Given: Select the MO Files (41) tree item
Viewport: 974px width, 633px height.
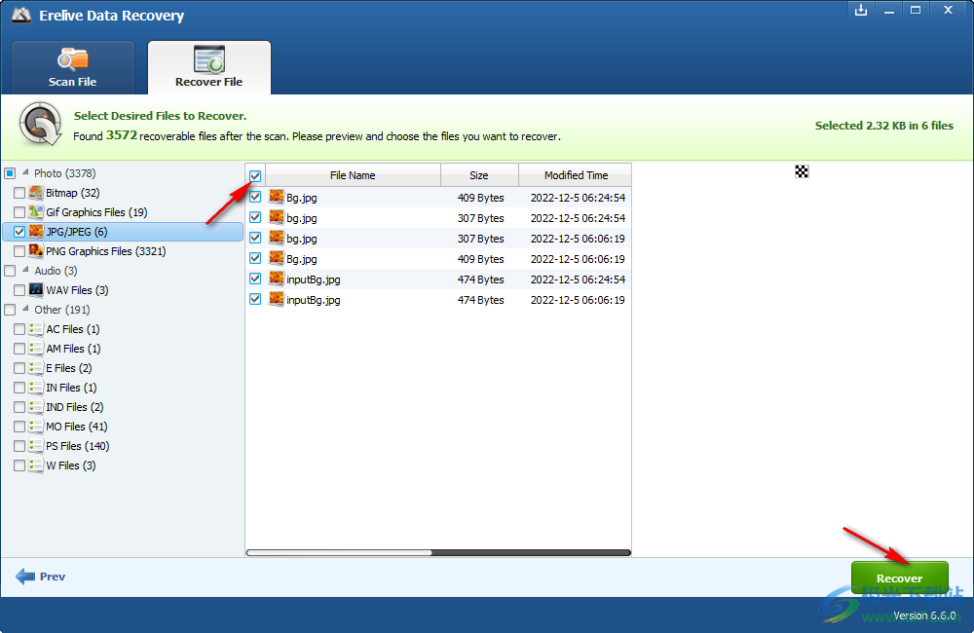Looking at the screenshot, I should point(76,427).
